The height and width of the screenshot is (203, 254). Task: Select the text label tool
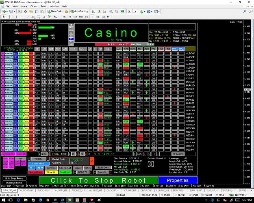50,17
